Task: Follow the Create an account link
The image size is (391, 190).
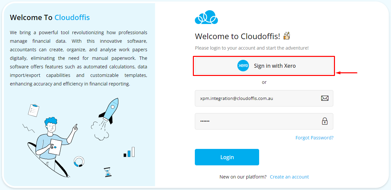Action: pyautogui.click(x=289, y=177)
